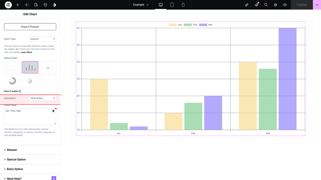Image resolution: width=321 pixels, height=180 pixels.
Task: Open the Structure layers icon
Action: pyautogui.click(x=275, y=5)
